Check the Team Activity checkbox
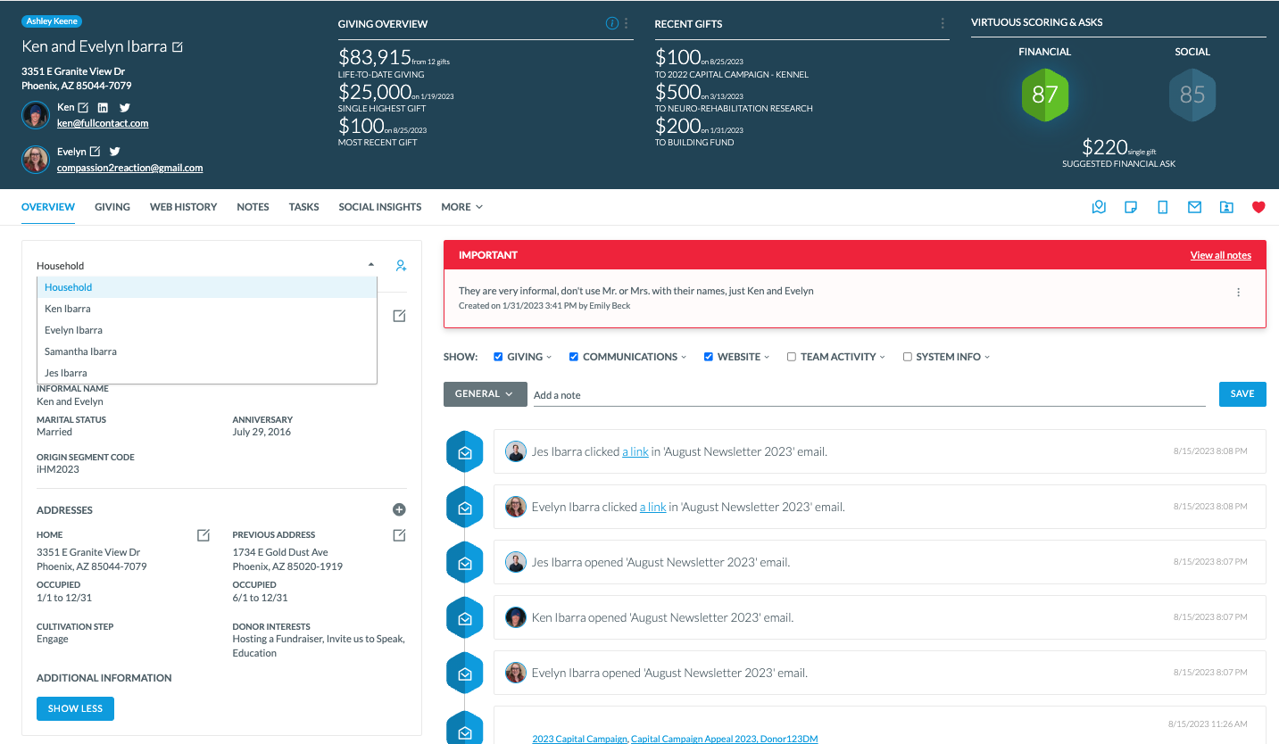1279x744 pixels. [x=792, y=357]
